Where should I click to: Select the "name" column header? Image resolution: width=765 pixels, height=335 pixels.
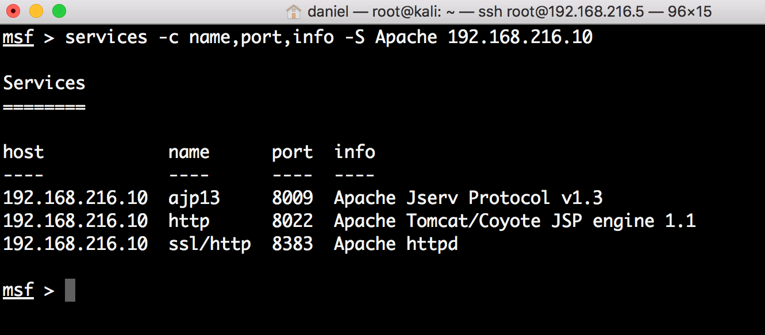click(x=189, y=152)
